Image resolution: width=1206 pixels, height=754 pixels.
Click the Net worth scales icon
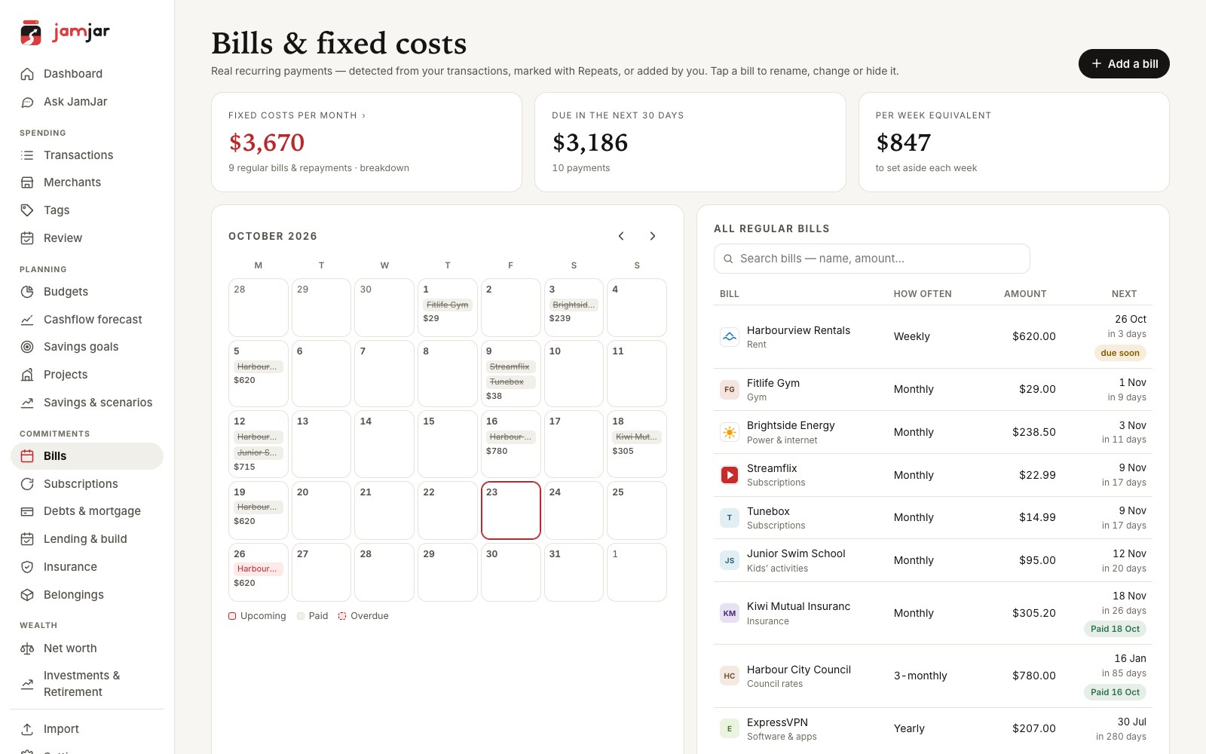[27, 648]
